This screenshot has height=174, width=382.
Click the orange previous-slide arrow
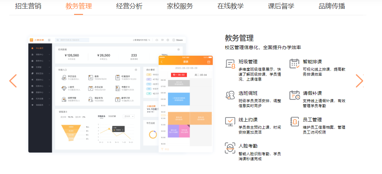13,81
